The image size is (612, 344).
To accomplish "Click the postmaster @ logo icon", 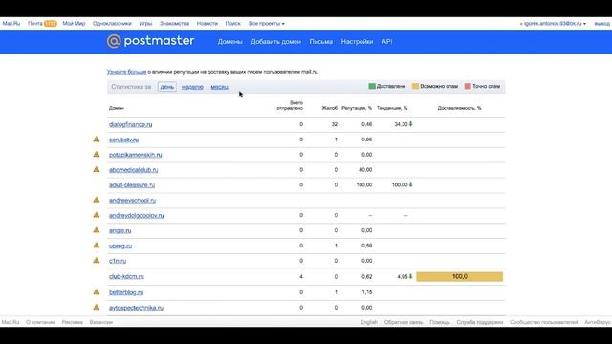I will pyautogui.click(x=114, y=41).
